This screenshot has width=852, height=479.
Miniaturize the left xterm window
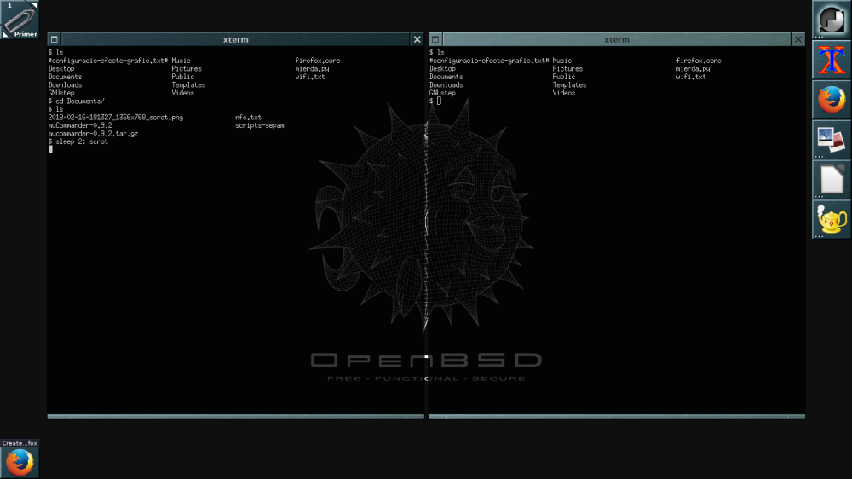tap(54, 39)
